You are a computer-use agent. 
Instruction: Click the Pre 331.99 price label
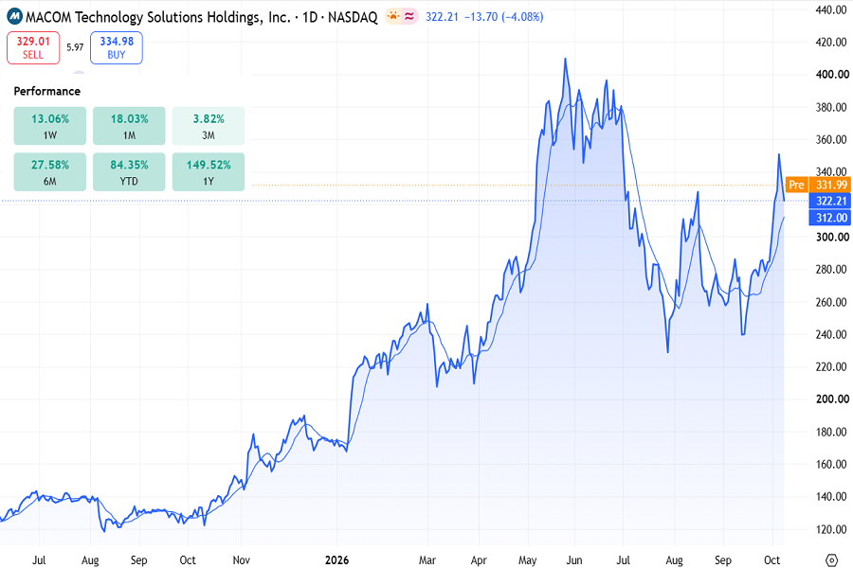click(x=818, y=185)
